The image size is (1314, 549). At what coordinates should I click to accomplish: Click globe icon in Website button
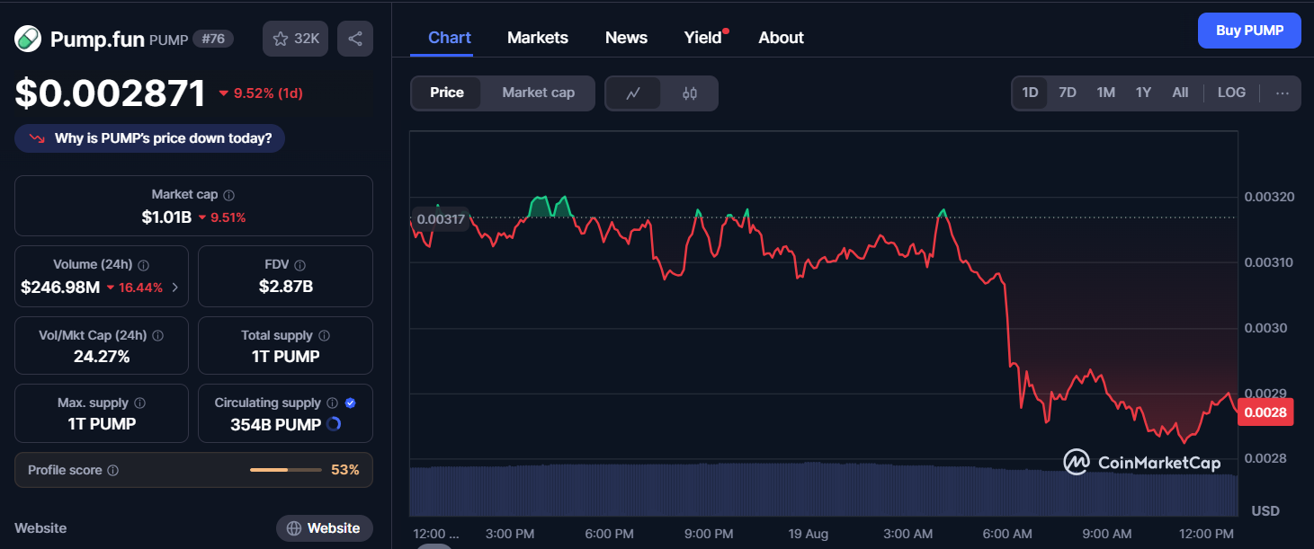(x=294, y=528)
